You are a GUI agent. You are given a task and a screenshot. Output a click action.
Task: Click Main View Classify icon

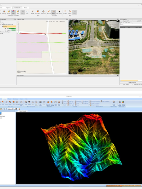click(x=48, y=103)
